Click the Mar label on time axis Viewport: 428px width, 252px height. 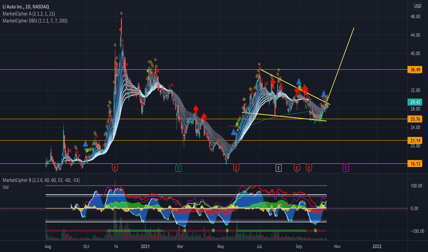pos(180,247)
